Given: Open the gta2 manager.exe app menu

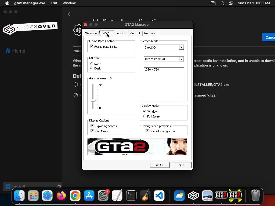Looking at the screenshot, I should [30, 3].
